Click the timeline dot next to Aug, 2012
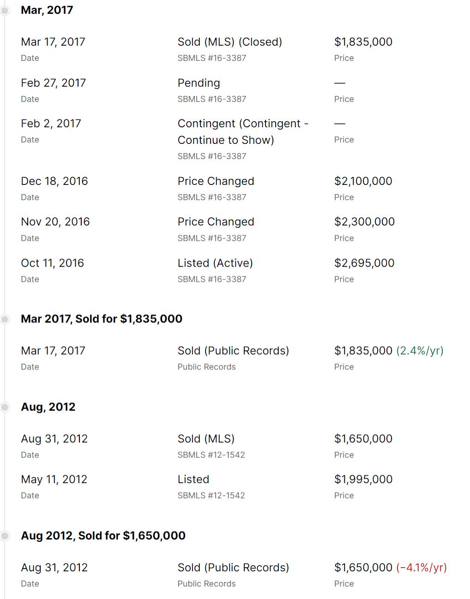Viewport: 470px width, 599px height. point(5,407)
